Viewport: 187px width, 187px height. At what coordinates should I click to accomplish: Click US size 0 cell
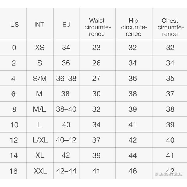coord(14,48)
